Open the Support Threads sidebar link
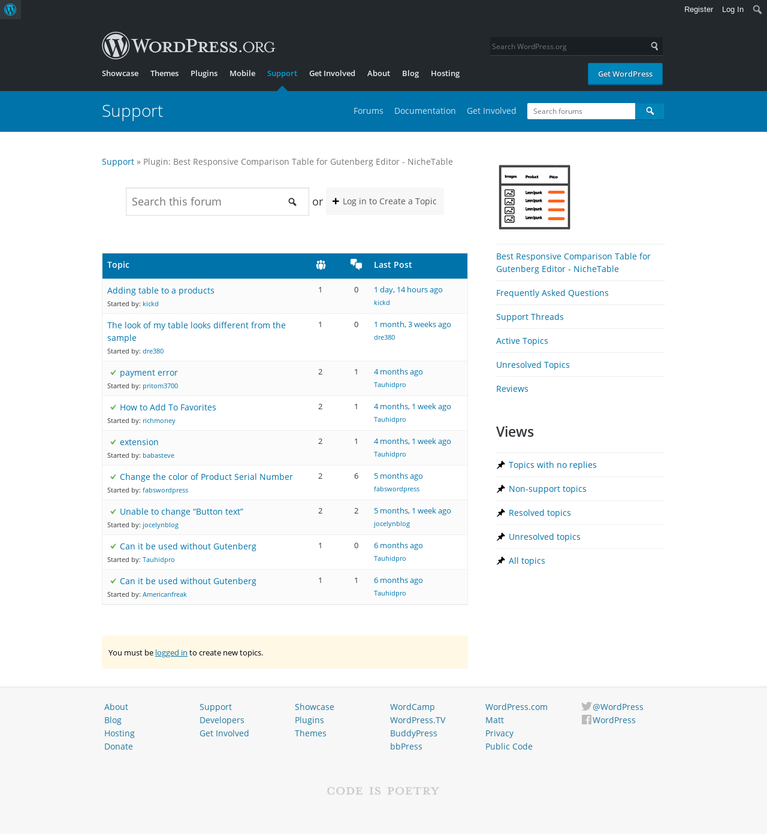Screen dimensions: 767x834 click(530, 317)
